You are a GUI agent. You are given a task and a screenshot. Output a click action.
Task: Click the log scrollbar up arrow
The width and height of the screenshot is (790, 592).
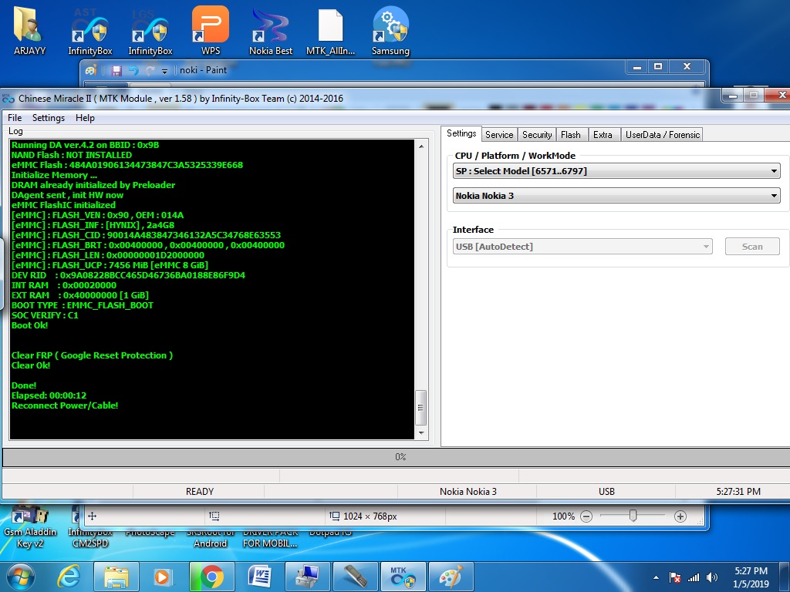pos(421,146)
